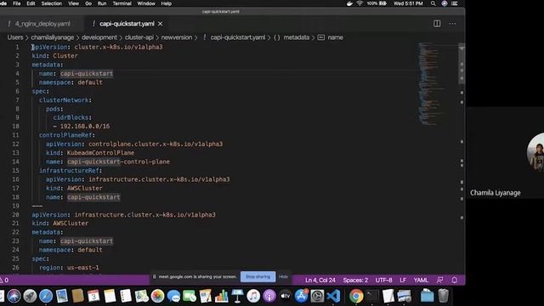The width and height of the screenshot is (544, 306).
Task: Open the Photos app in dock
Action: tap(157, 296)
